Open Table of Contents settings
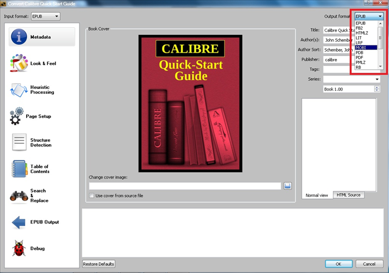Screen dimensions: 389x273 (x=31, y=169)
